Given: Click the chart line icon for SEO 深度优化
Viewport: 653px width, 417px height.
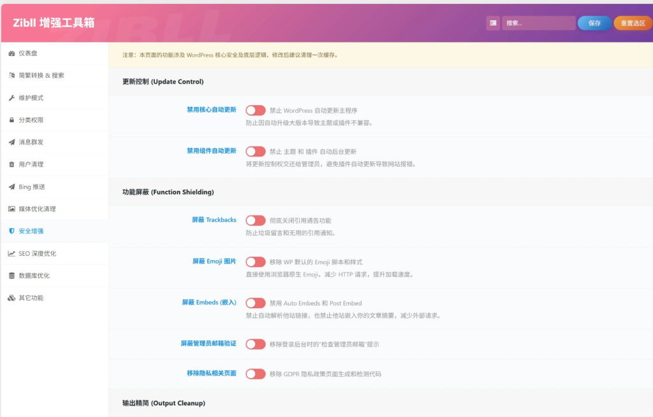Looking at the screenshot, I should [11, 253].
